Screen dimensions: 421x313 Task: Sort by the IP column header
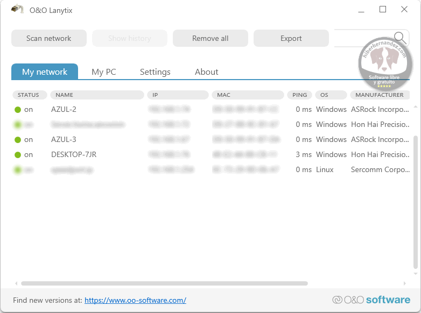click(x=178, y=95)
